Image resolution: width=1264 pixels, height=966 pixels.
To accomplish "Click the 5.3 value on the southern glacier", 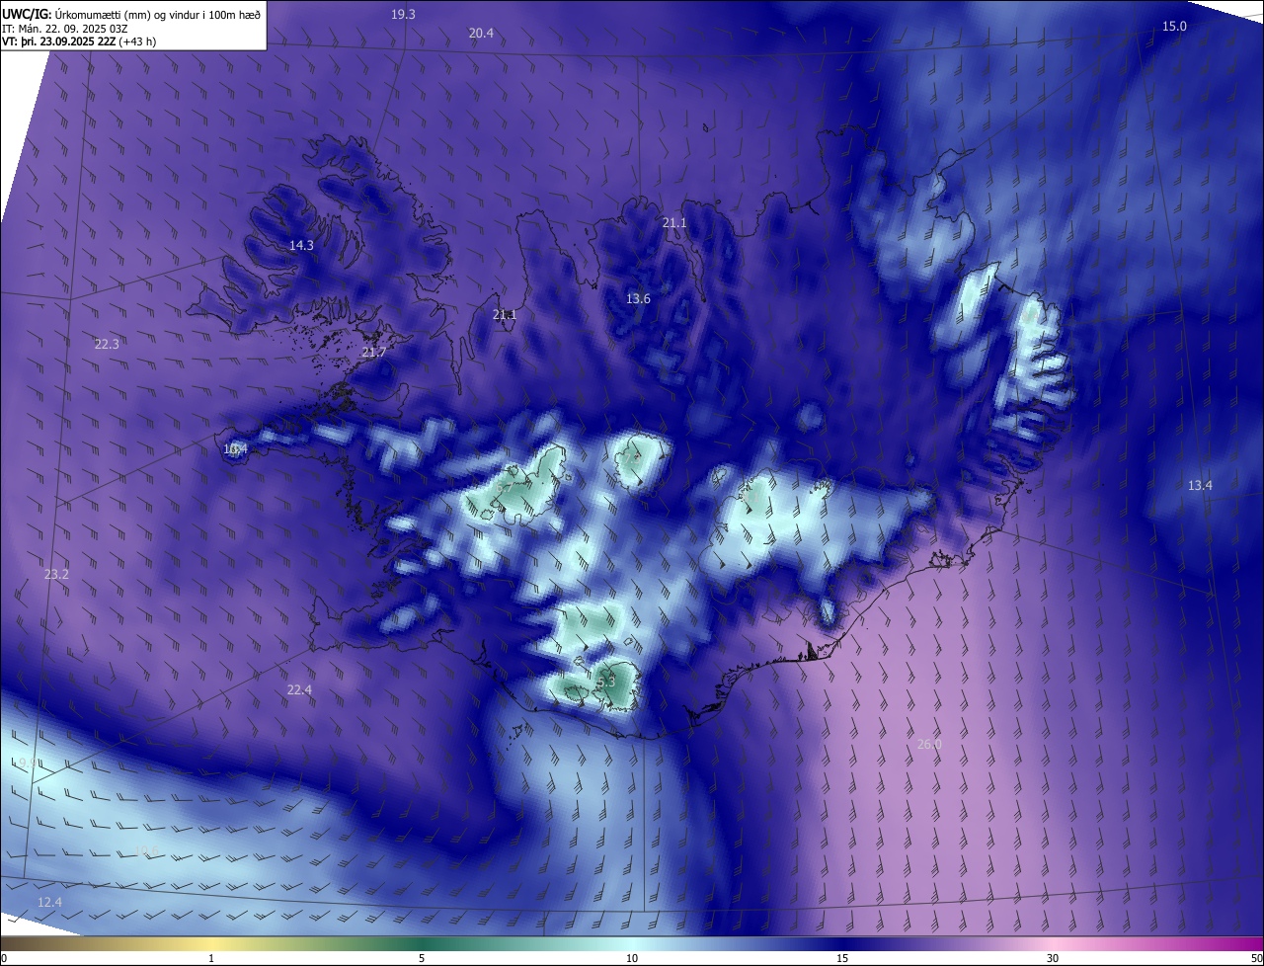I will (x=606, y=682).
